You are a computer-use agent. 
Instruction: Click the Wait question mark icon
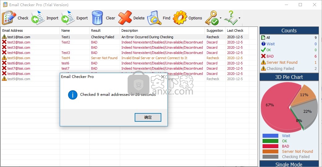coord(263,44)
